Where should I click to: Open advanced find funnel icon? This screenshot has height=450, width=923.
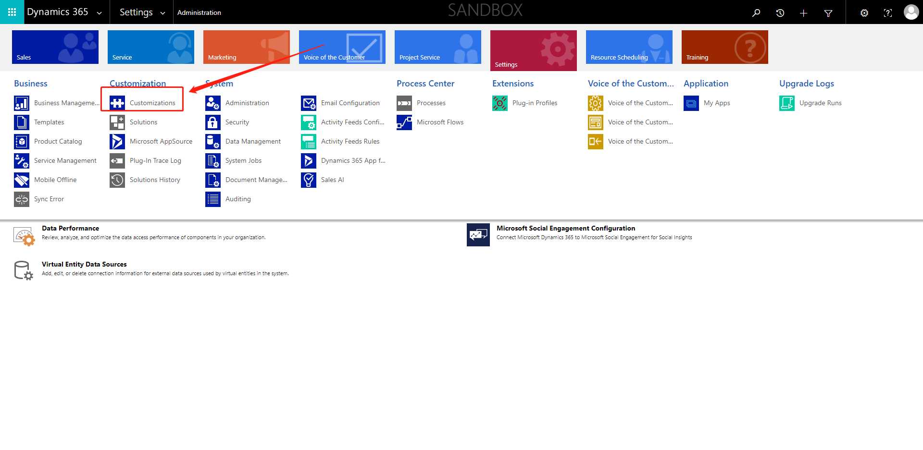828,13
